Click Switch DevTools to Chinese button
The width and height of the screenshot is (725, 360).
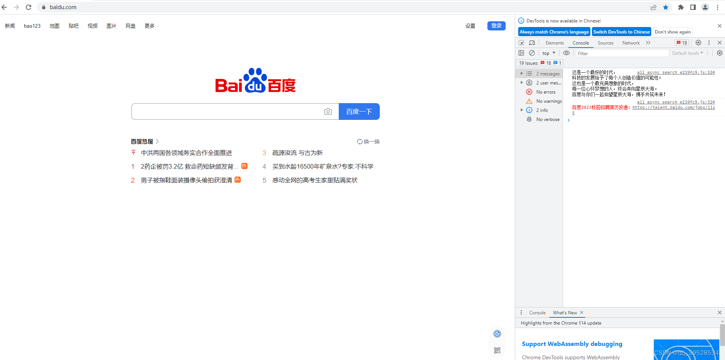click(x=622, y=32)
